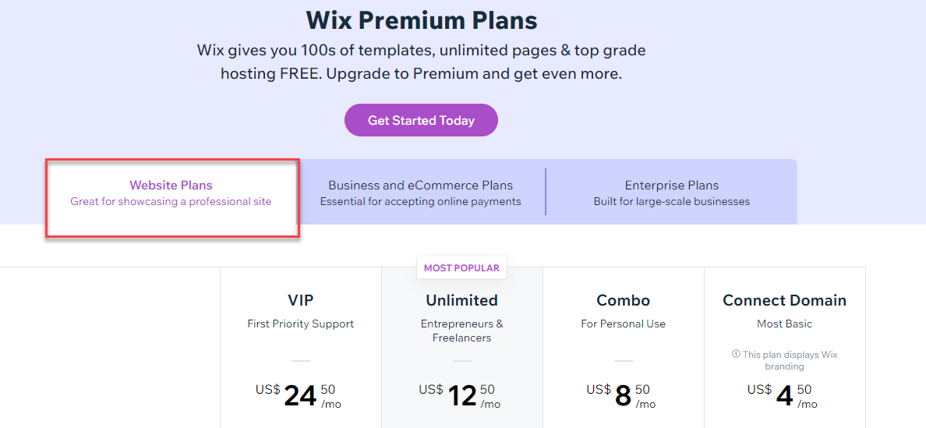
Task: Click the Most Basic plan description
Action: tap(784, 324)
